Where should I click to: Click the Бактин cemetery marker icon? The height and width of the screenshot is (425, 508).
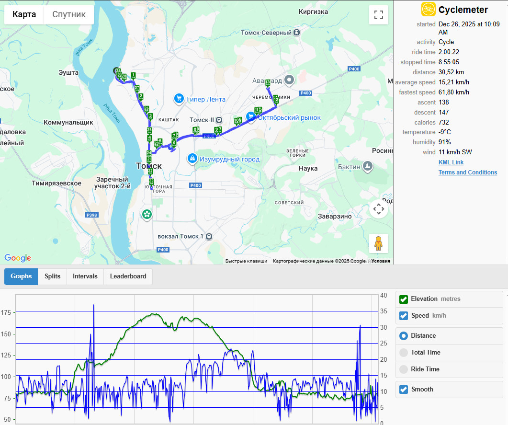[x=367, y=166]
